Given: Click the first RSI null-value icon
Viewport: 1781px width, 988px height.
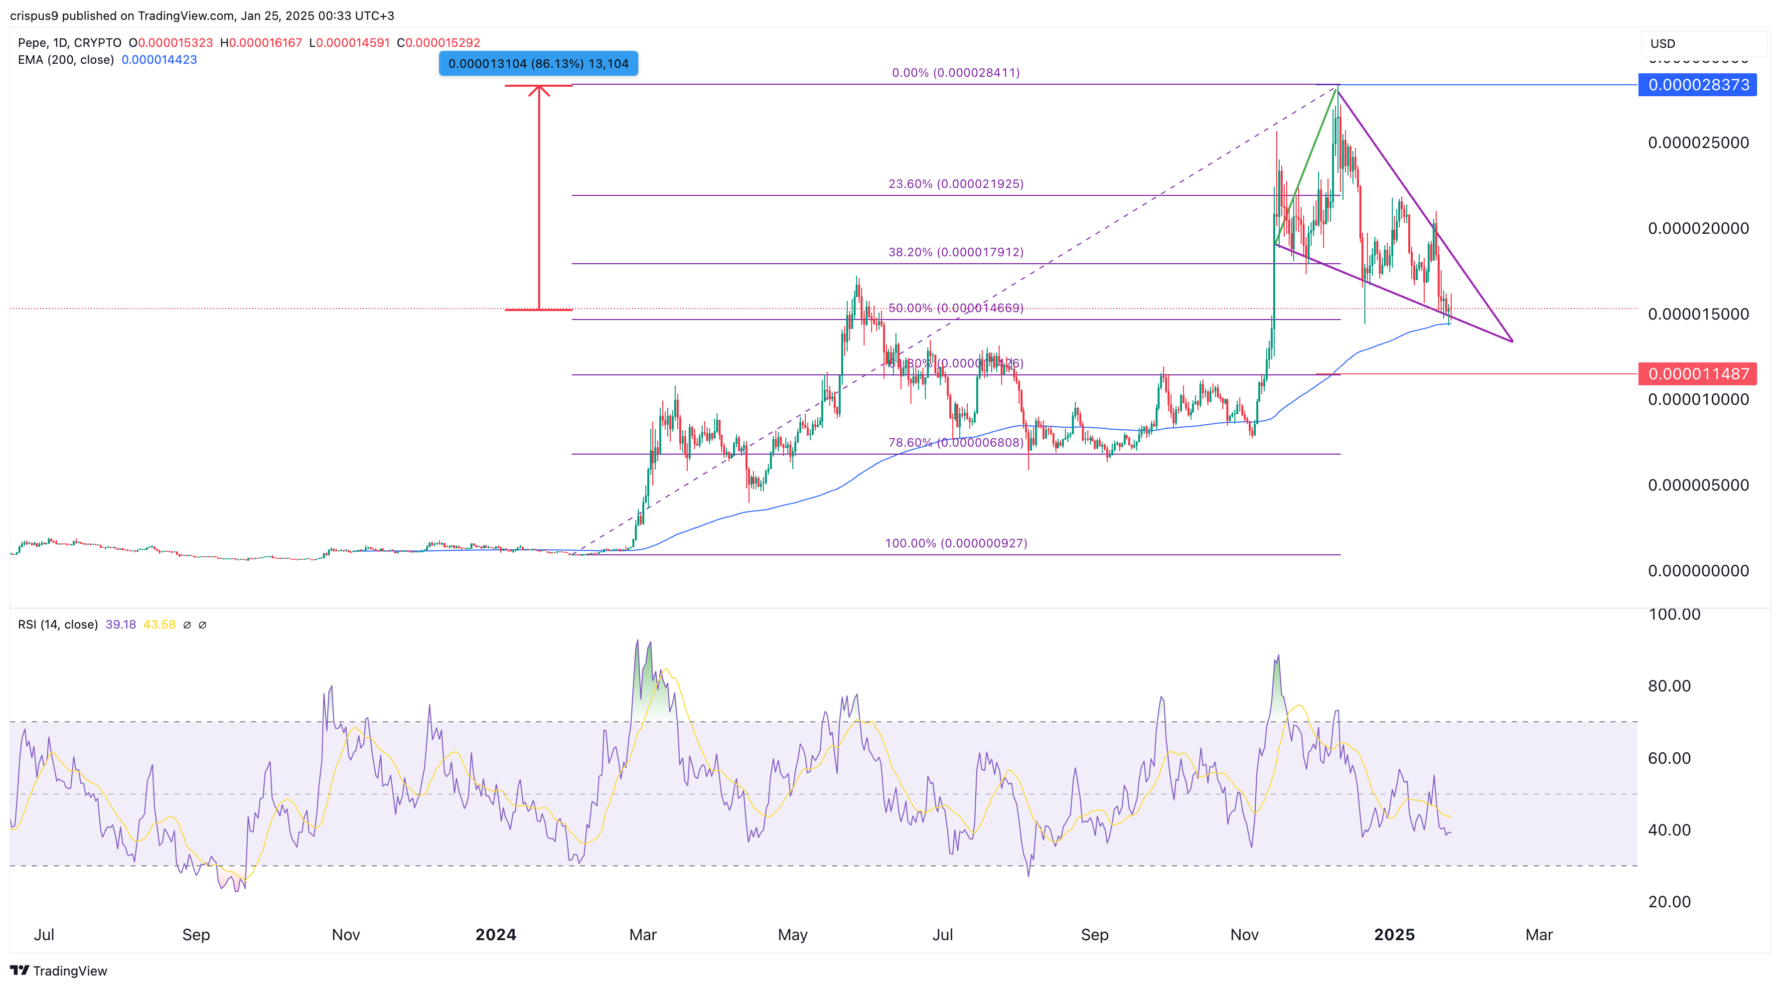Looking at the screenshot, I should tap(187, 624).
